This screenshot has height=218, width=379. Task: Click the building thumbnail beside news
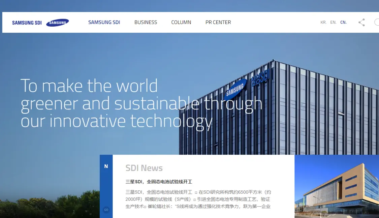click(337, 186)
